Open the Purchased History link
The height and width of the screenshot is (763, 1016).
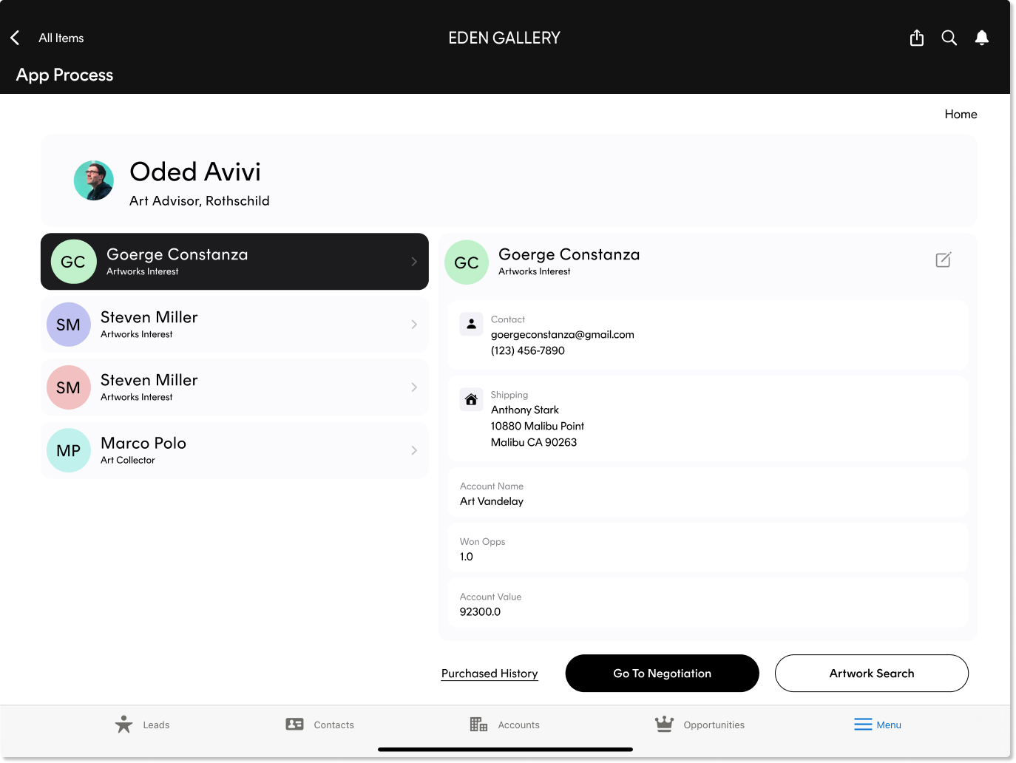[x=490, y=674]
